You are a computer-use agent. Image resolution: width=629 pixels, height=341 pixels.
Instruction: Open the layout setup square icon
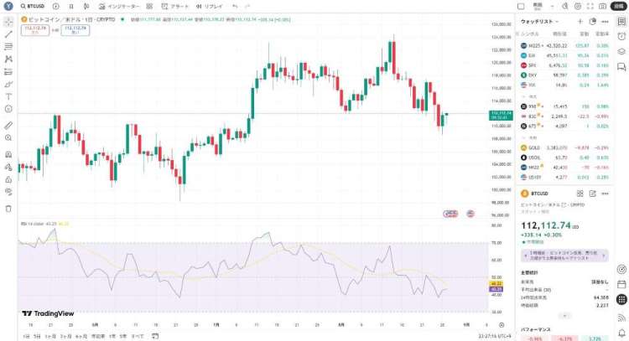tap(521, 7)
